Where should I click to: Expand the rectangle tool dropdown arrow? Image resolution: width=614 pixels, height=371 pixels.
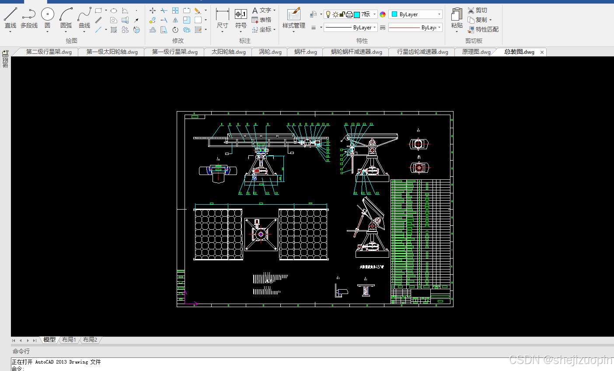click(106, 10)
